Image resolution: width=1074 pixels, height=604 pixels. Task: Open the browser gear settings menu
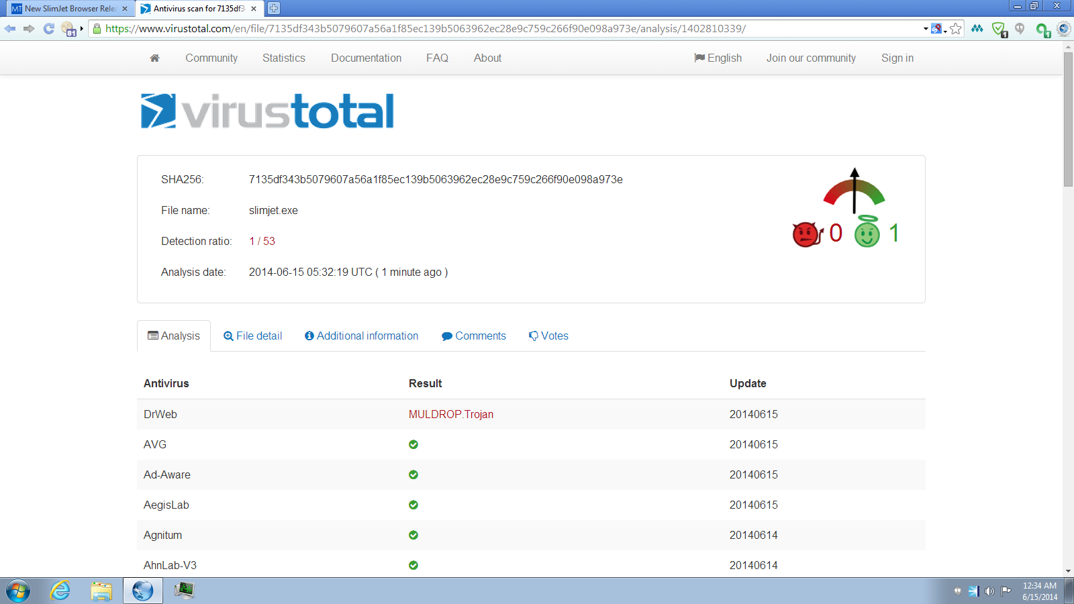(1063, 29)
